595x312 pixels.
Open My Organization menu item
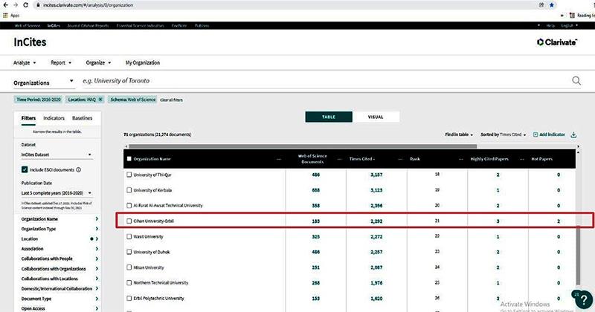pos(143,62)
